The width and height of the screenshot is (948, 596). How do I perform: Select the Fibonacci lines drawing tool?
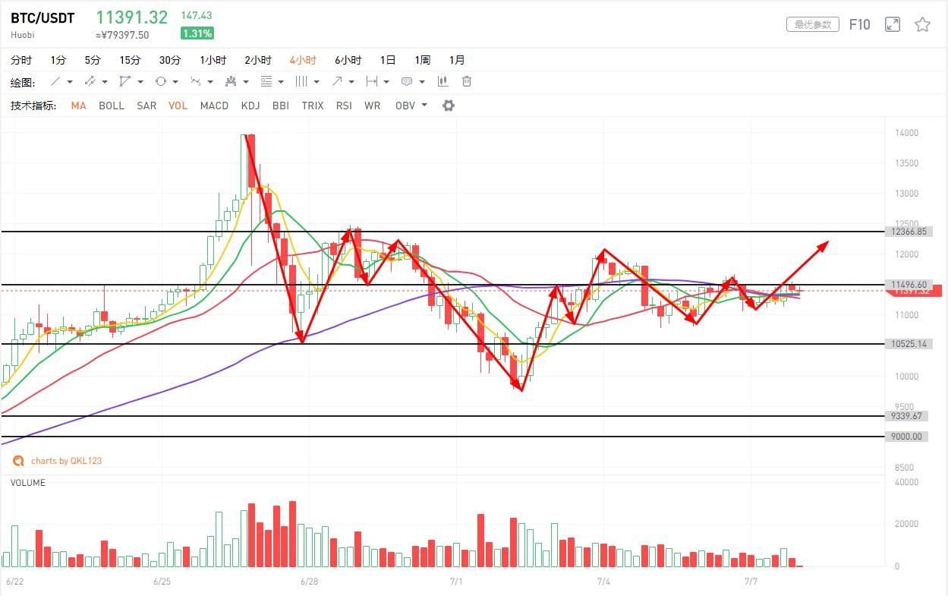point(266,81)
